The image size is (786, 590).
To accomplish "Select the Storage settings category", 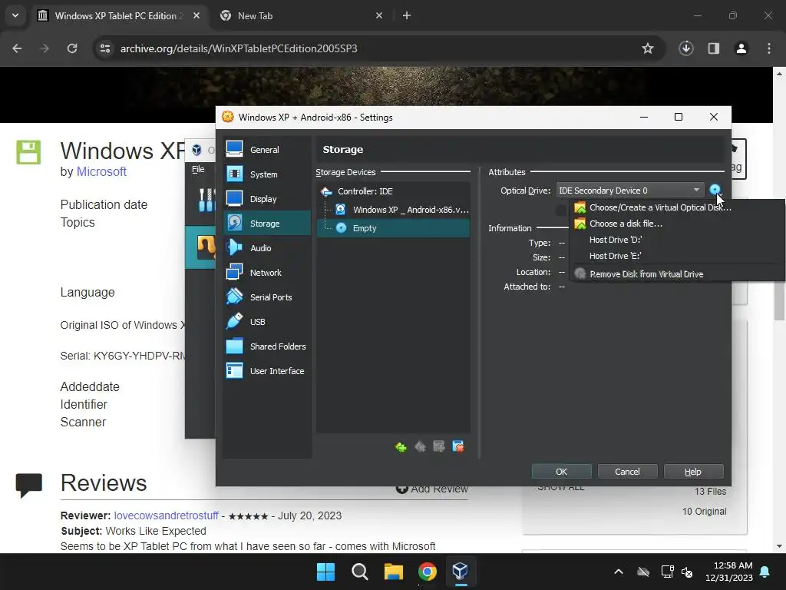I will click(x=266, y=224).
